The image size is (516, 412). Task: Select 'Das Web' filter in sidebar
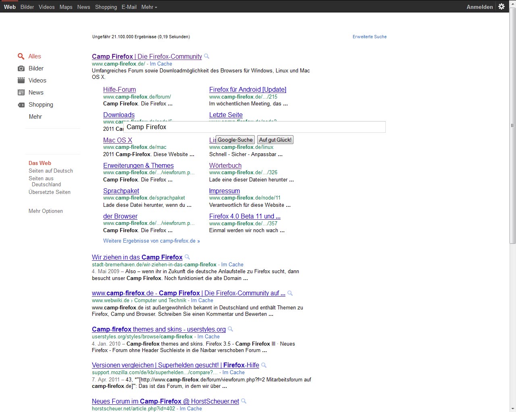(40, 163)
